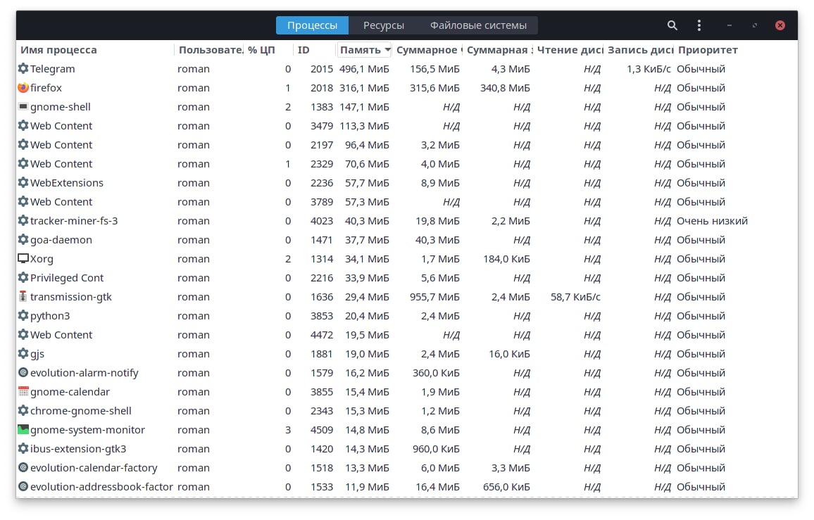The width and height of the screenshot is (814, 520).
Task: Click the evolution-alarm-notify icon
Action: point(23,373)
